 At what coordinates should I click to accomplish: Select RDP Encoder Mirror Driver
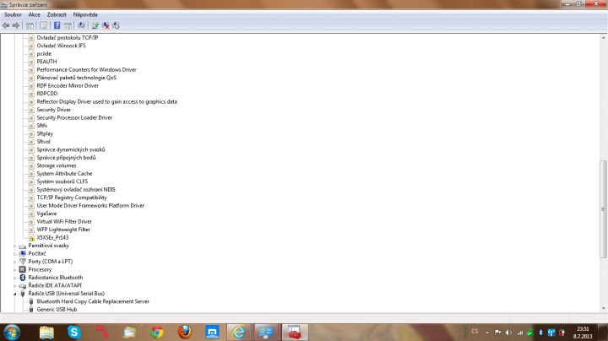[x=68, y=85]
